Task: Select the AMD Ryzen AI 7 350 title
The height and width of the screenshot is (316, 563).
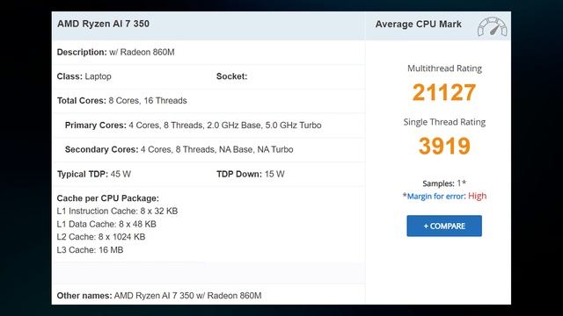Action: pyautogui.click(x=104, y=24)
